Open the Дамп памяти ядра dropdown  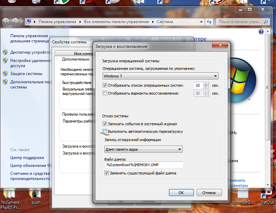point(143,149)
